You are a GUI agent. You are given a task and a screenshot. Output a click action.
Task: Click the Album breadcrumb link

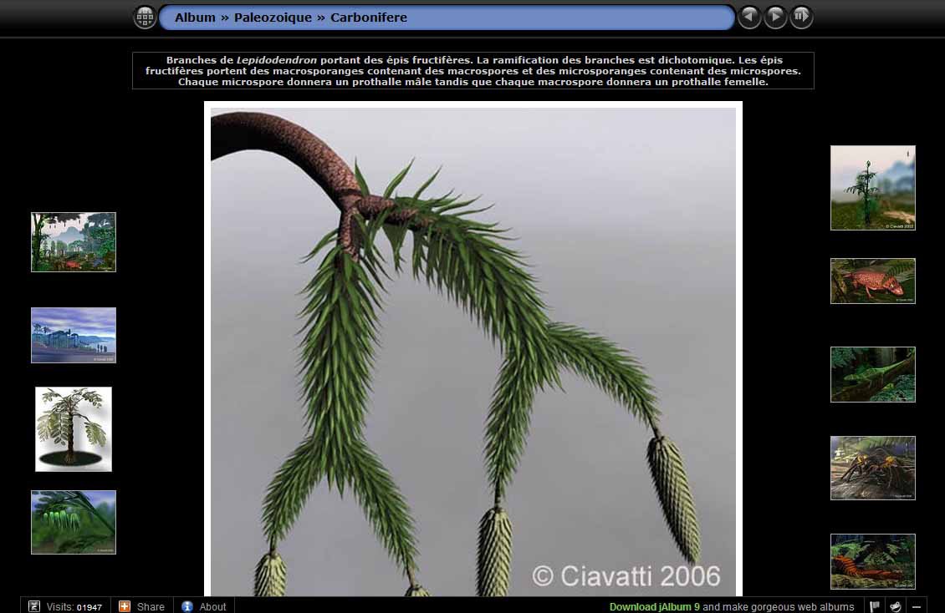click(x=195, y=18)
